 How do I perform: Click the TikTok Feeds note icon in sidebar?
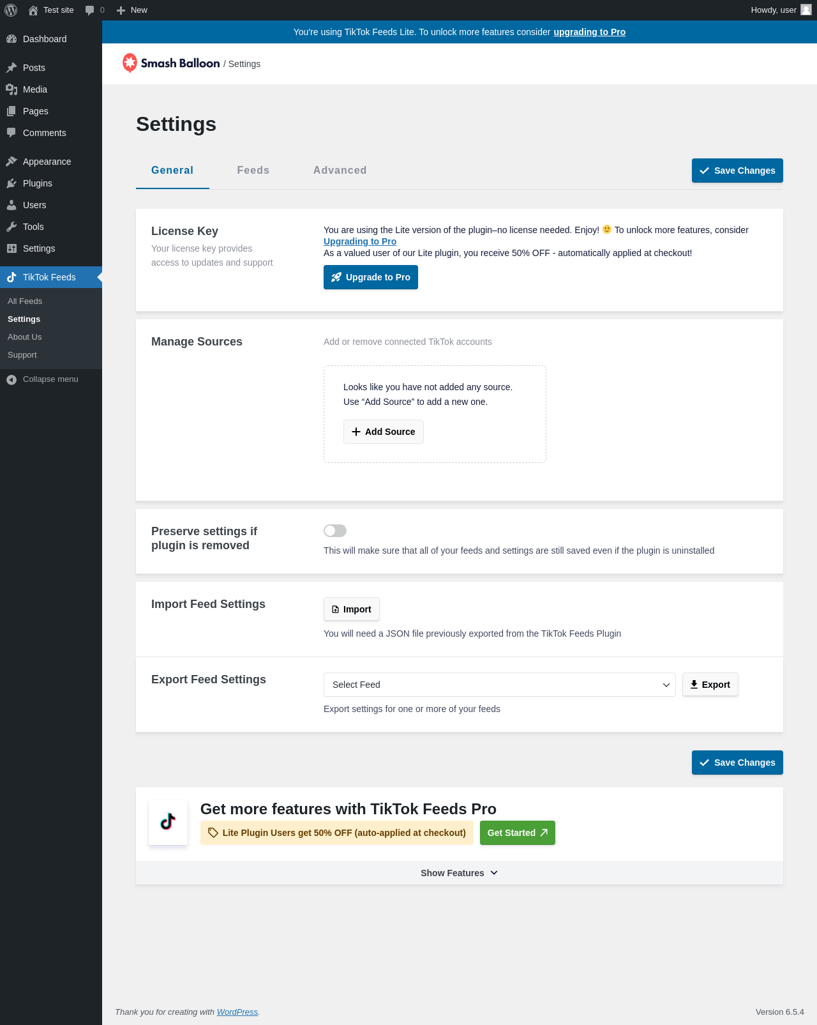pos(11,277)
